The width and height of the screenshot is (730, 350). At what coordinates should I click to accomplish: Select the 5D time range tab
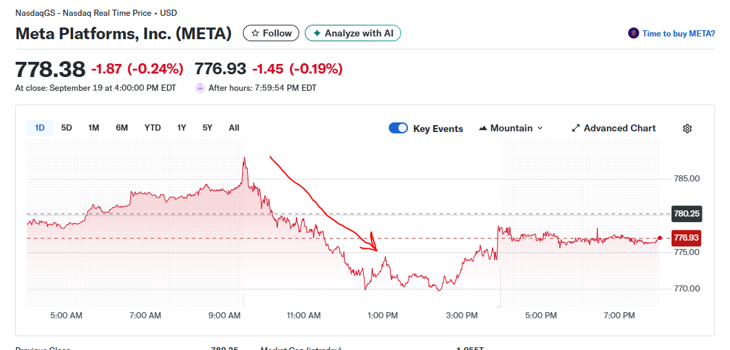pos(67,127)
